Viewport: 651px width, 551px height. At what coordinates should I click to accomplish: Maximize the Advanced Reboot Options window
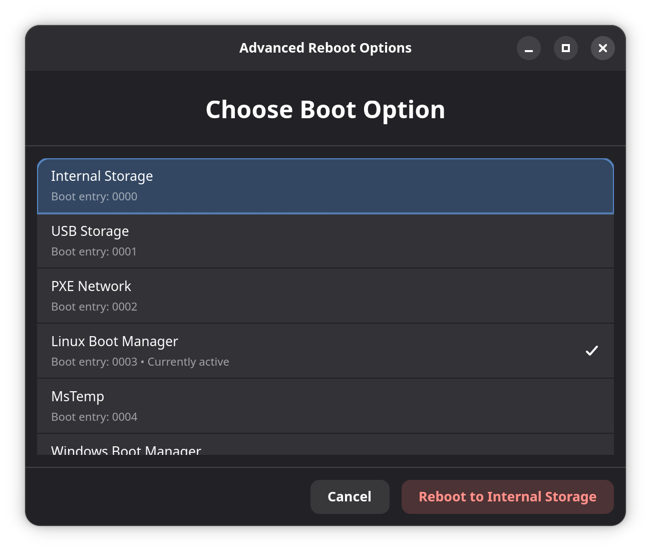(x=565, y=48)
